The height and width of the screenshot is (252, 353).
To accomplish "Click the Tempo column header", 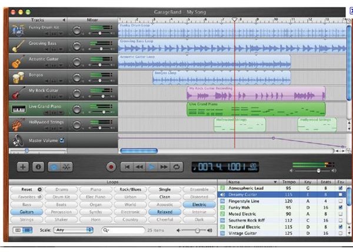I will 289,182.
